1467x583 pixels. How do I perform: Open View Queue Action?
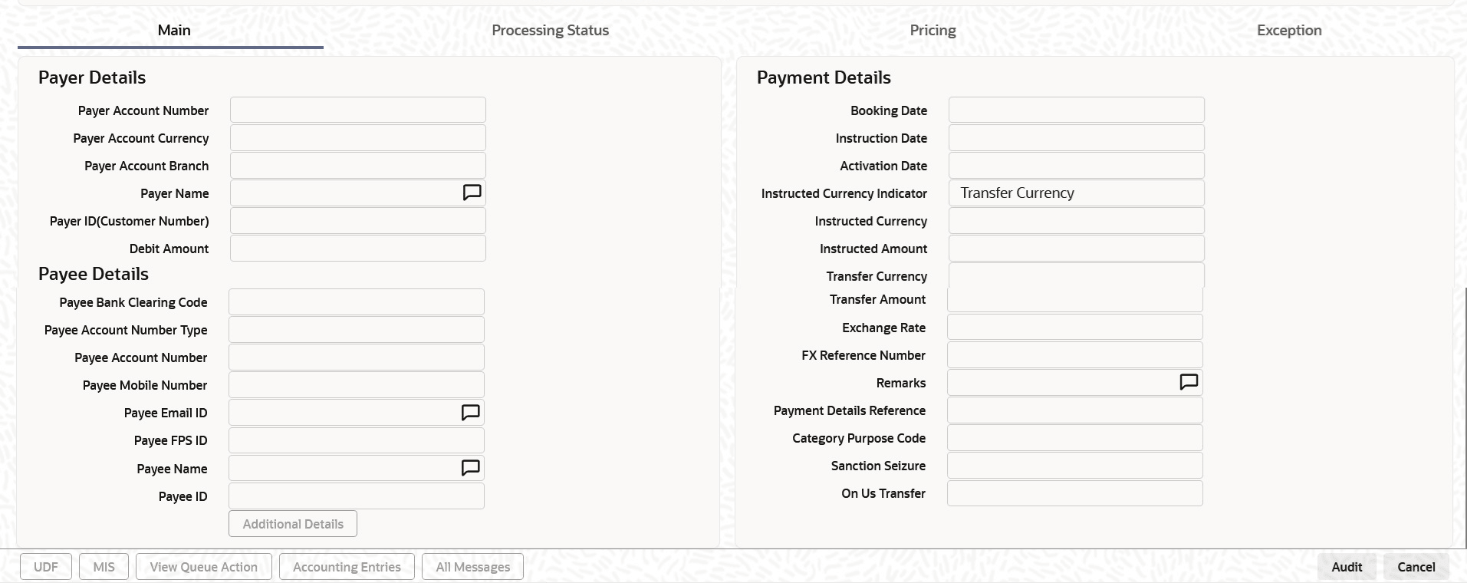click(203, 567)
